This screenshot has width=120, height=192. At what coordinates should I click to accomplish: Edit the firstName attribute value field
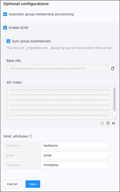[75, 165]
